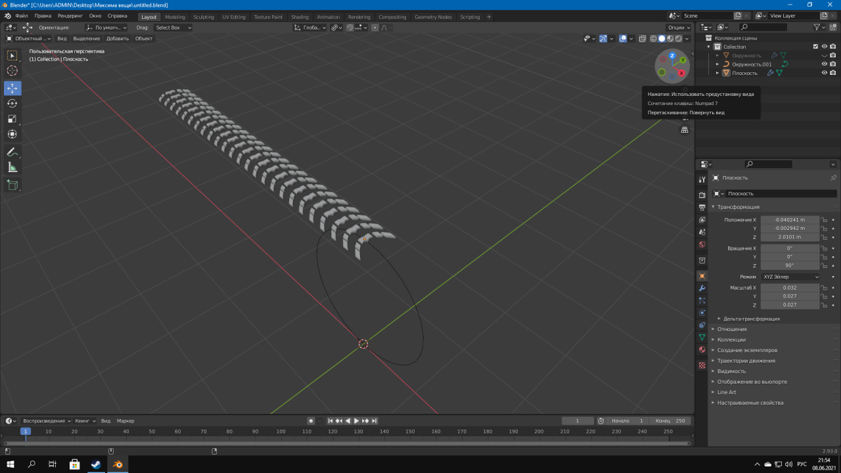The image size is (841, 473).
Task: Open Windows Start menu
Action: click(11, 464)
